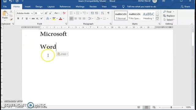Screen dimensions: 196x110
Task: Toggle Italic formatting
Action: click(x=22, y=19)
